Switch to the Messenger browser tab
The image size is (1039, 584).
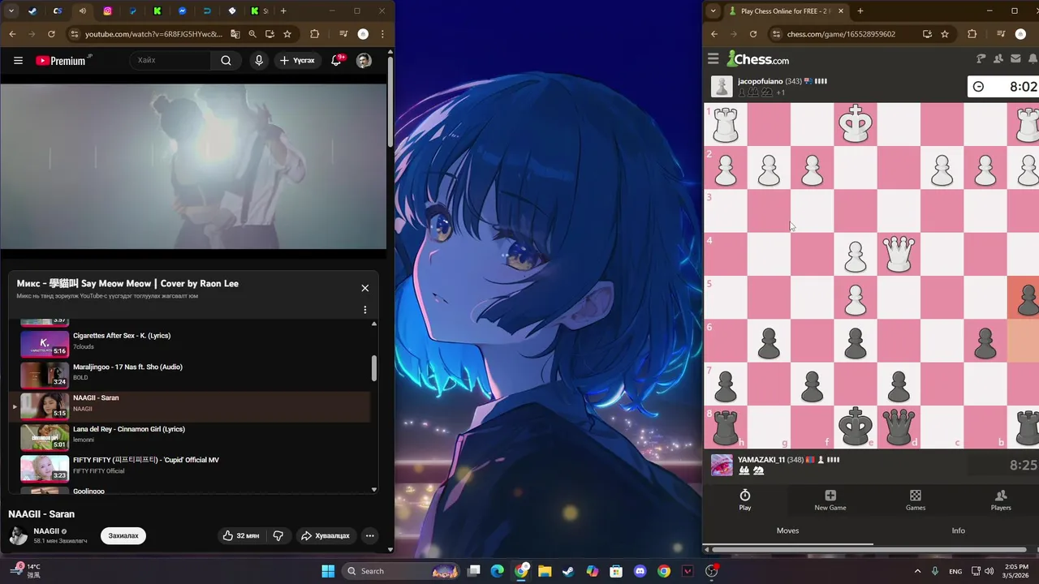pos(182,11)
